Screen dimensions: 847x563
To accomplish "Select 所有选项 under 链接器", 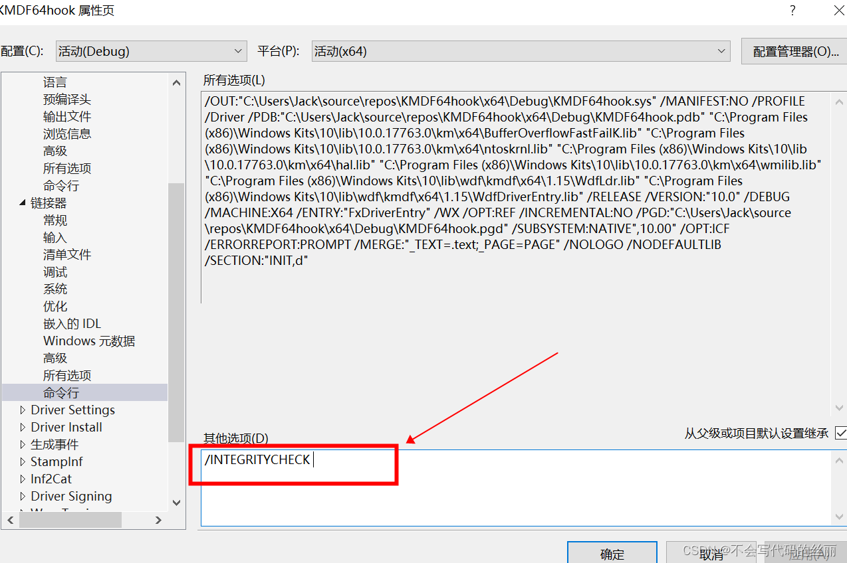I will click(67, 376).
